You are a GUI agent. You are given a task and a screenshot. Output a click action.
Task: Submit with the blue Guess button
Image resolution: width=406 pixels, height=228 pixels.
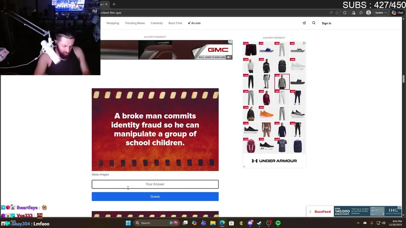click(155, 196)
